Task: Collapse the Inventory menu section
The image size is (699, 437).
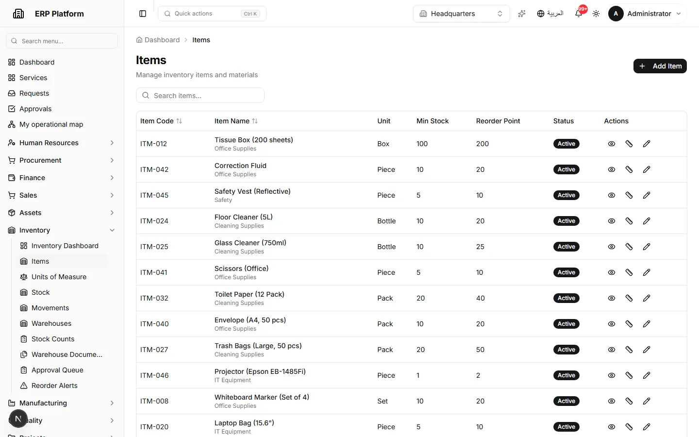Action: [62, 230]
